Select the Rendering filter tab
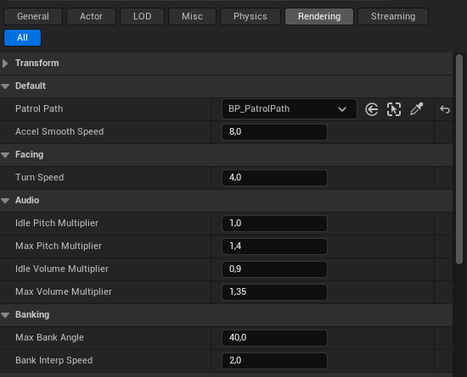The width and height of the screenshot is (467, 377). tap(319, 16)
